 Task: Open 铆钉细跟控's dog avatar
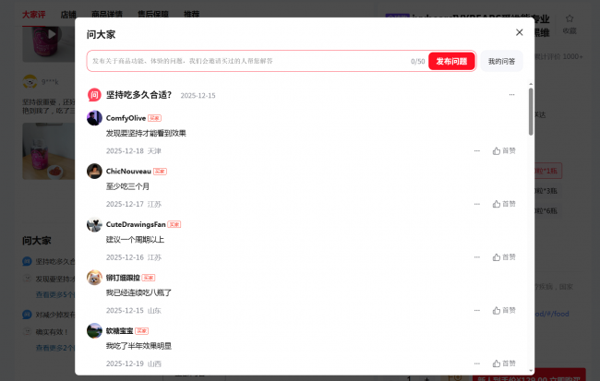[94, 278]
